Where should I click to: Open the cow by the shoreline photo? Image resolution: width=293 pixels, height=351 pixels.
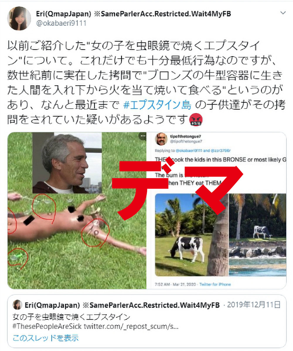tap(258, 235)
